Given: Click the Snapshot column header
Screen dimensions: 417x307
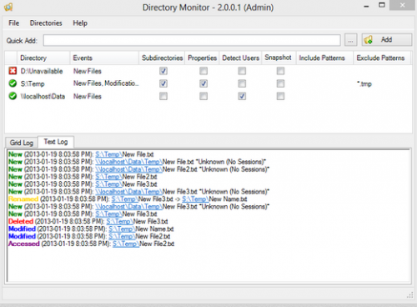Looking at the screenshot, I should coord(279,58).
